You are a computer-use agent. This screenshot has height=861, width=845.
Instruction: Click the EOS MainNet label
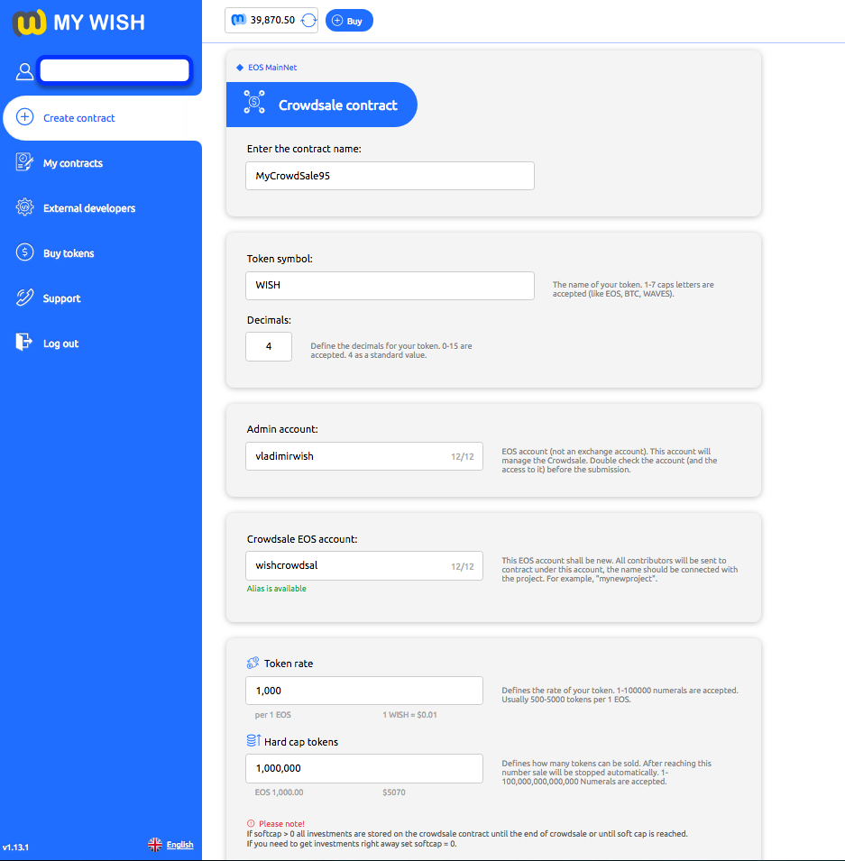click(272, 68)
